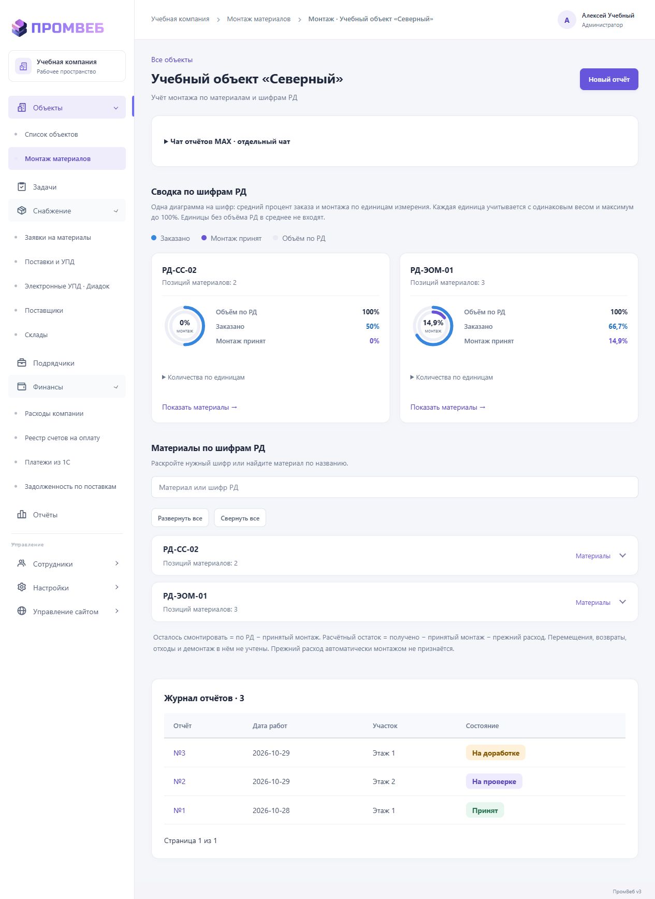
Task: Click the Материалы link for РД-ЭОМ-01
Action: pyautogui.click(x=593, y=603)
